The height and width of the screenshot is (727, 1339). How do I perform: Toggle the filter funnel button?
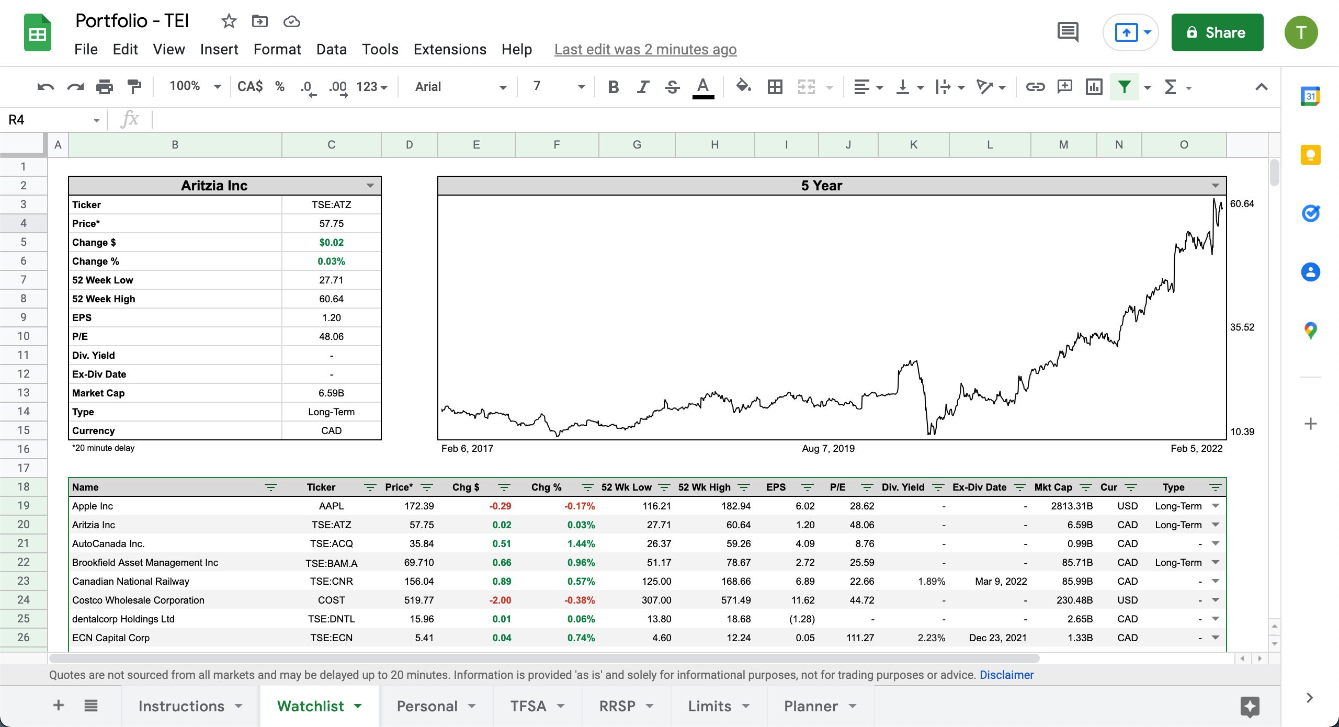click(x=1125, y=87)
